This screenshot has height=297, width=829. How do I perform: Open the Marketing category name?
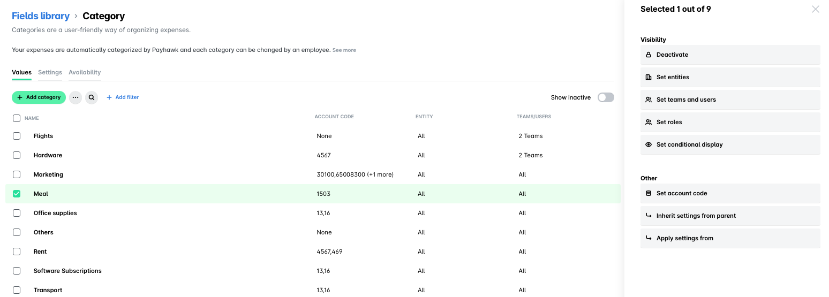pos(48,174)
